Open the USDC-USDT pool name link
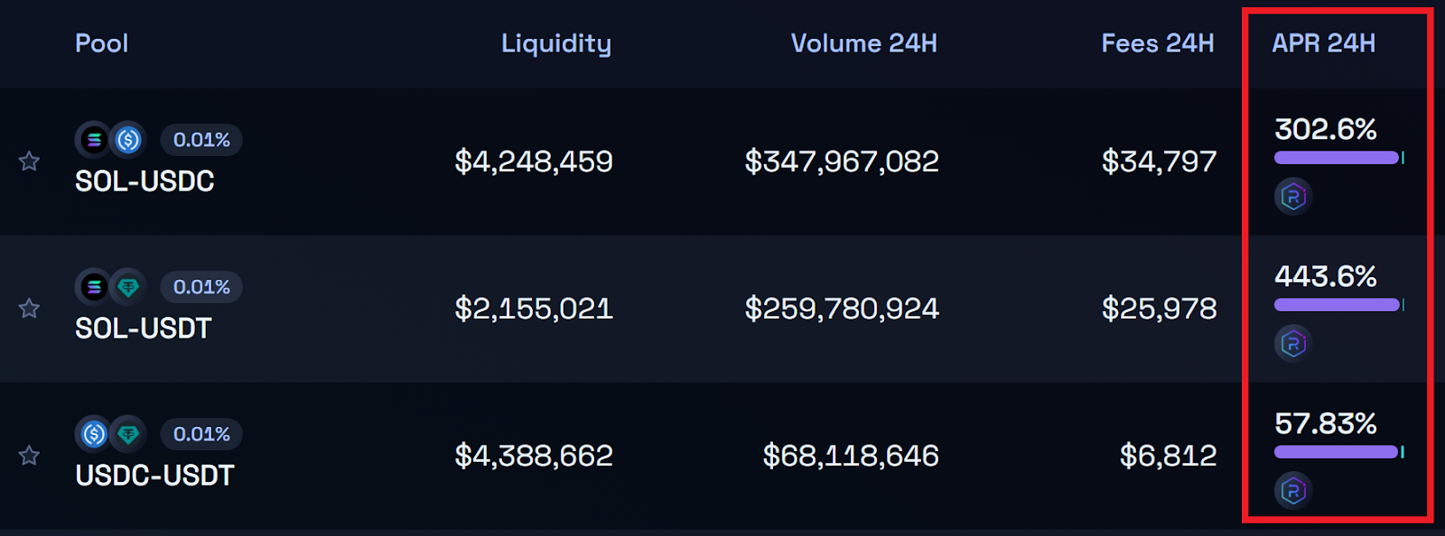Screen dimensions: 1445x536 click(x=154, y=476)
